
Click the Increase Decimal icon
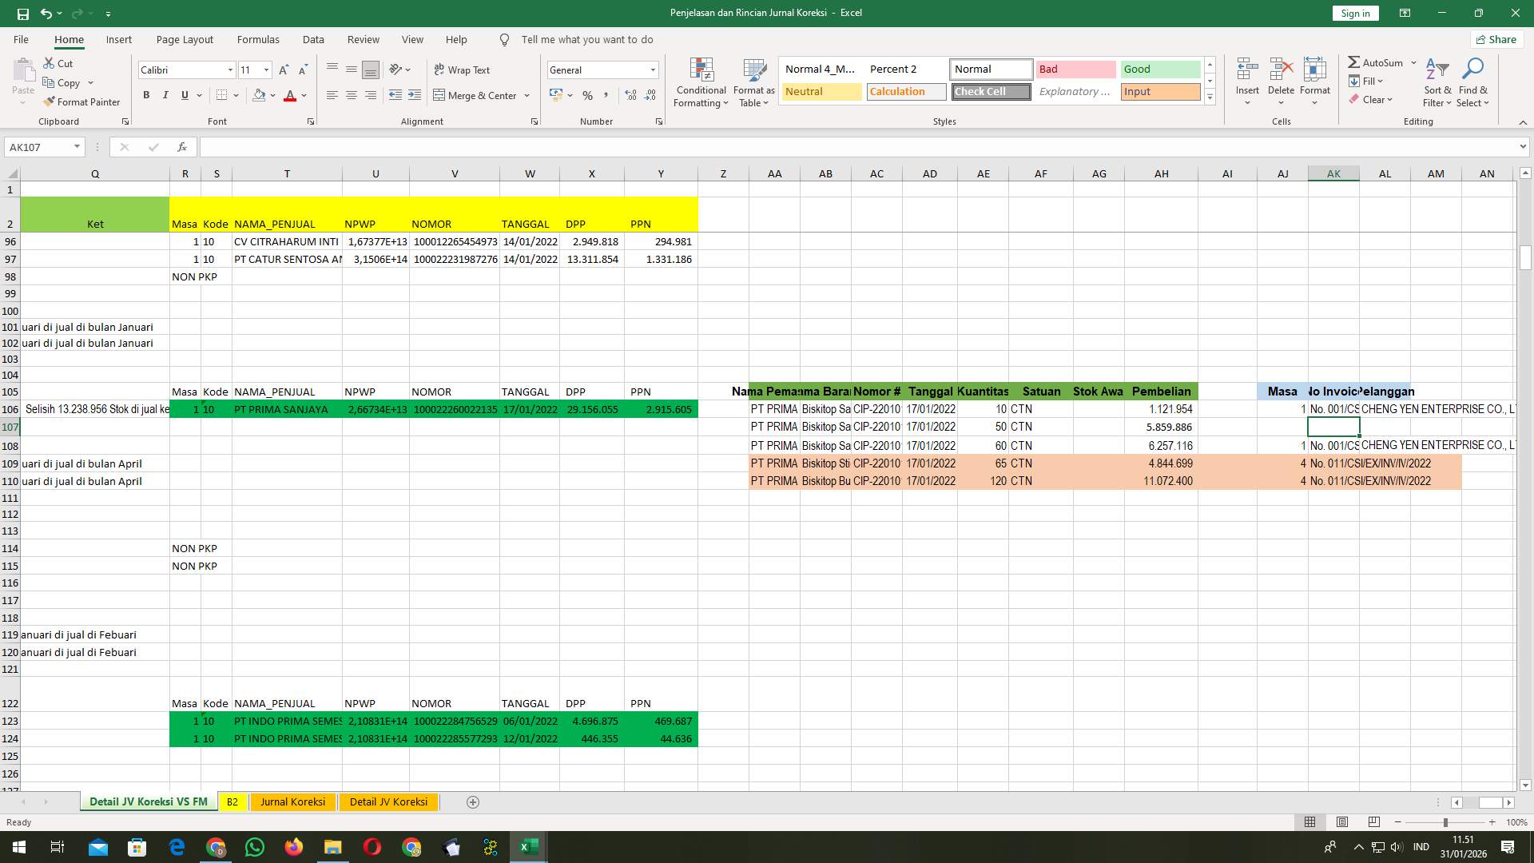pos(631,95)
